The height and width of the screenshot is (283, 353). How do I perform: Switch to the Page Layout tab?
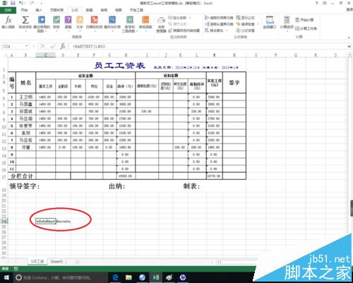coord(56,10)
